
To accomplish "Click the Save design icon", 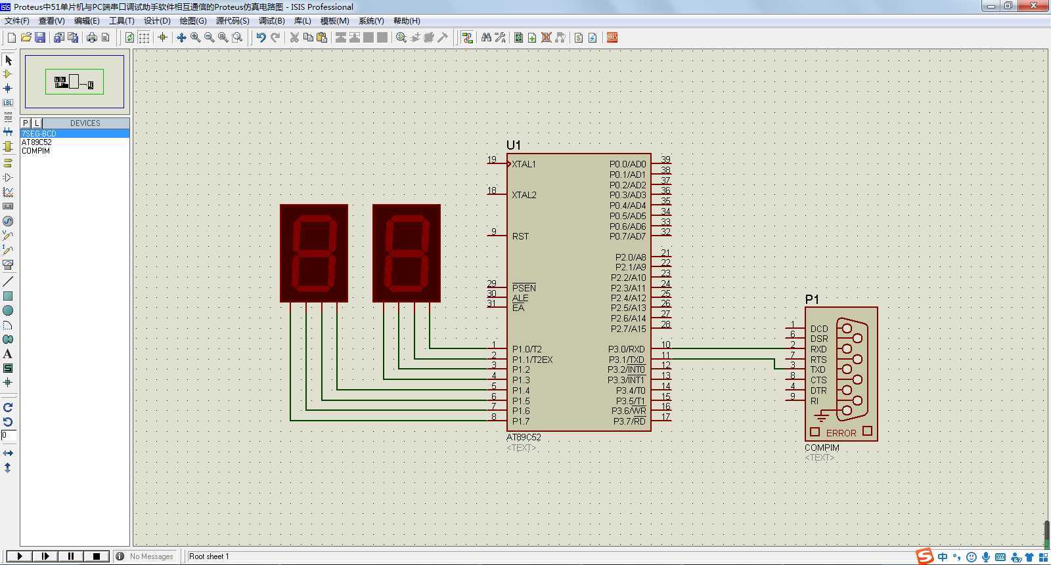I will coord(40,37).
